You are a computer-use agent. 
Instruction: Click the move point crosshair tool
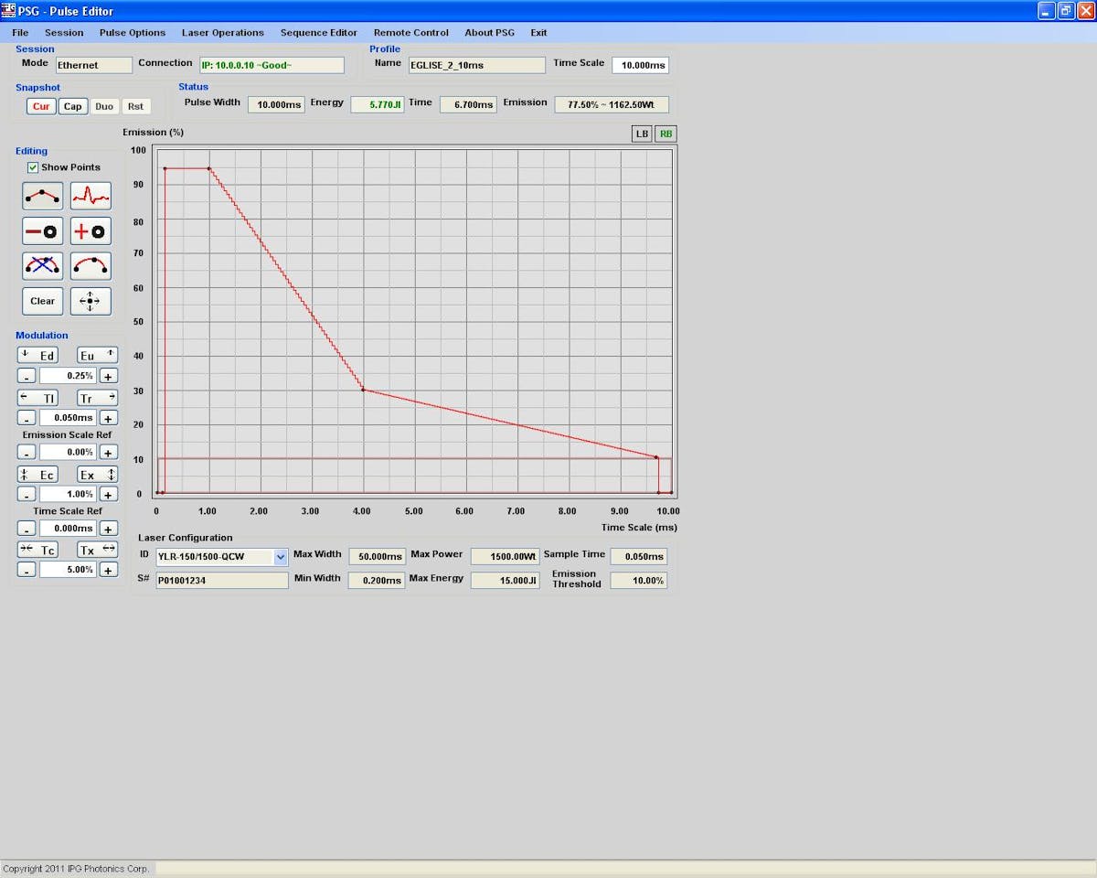[x=91, y=301]
